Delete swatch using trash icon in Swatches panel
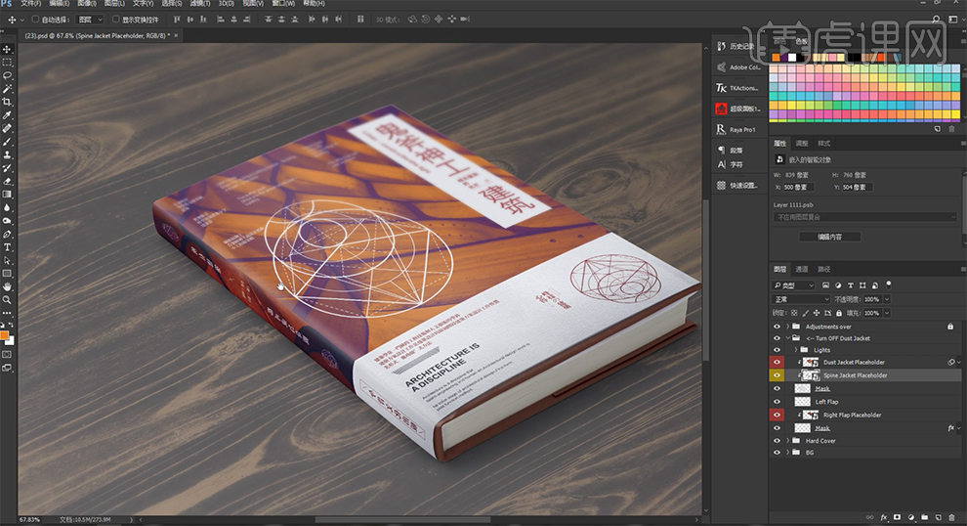Screen dimensions: 967x526 (951, 129)
